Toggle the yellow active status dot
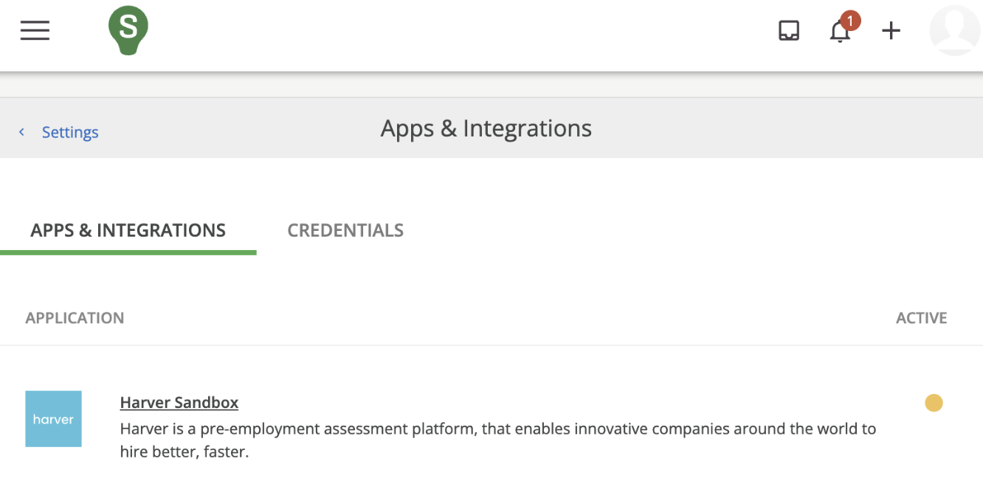This screenshot has height=484, width=983. point(934,403)
